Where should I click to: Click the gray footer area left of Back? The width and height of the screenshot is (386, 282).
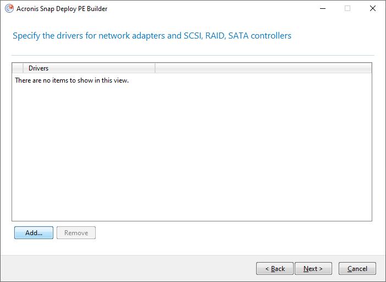(126, 269)
